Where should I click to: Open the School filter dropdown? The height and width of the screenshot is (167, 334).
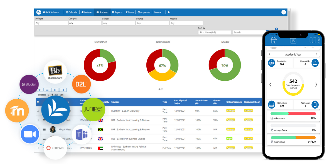[119, 23]
